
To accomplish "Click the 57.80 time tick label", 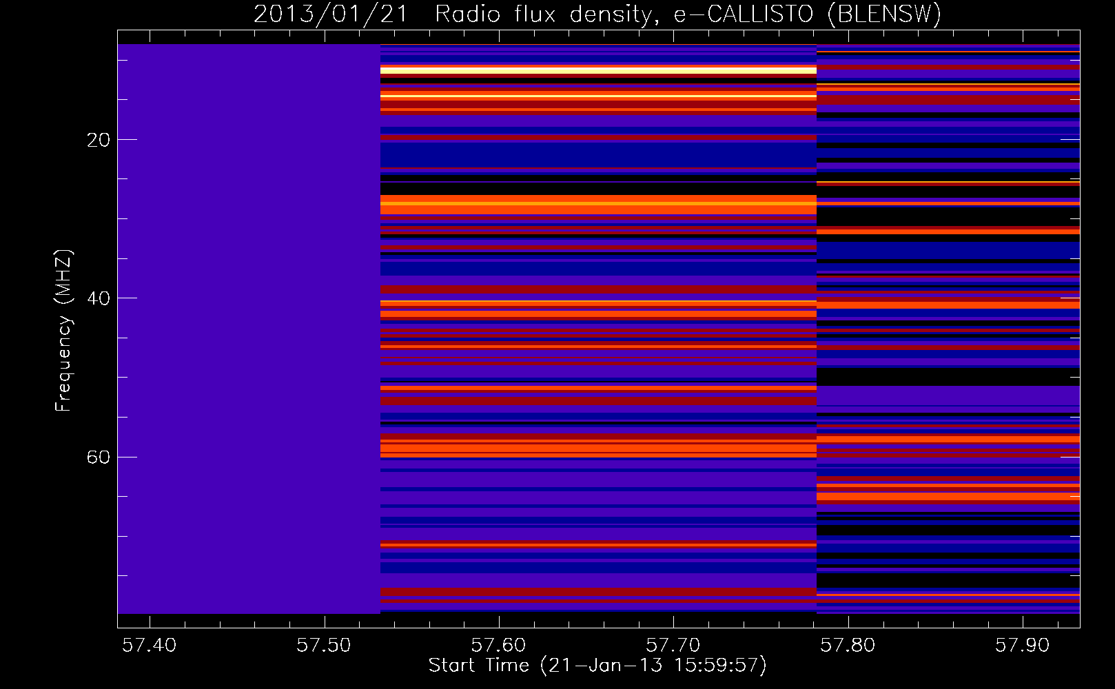I will [848, 645].
